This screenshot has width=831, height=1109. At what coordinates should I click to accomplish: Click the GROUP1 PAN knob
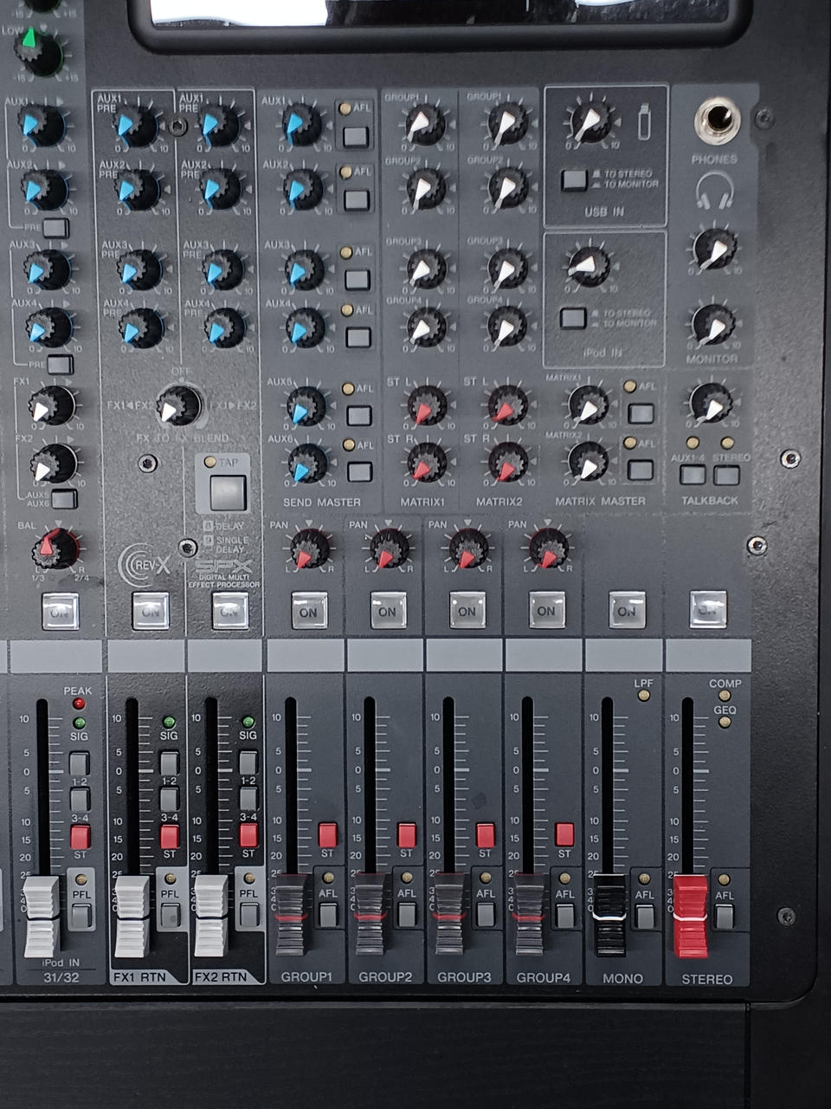pyautogui.click(x=309, y=549)
